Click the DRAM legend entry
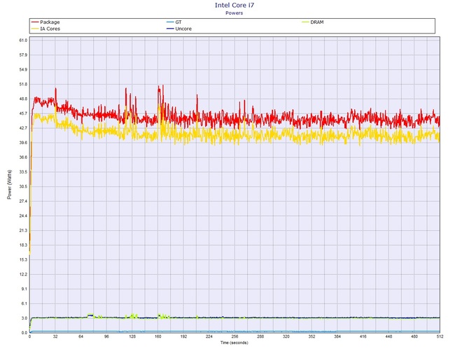 pos(313,22)
